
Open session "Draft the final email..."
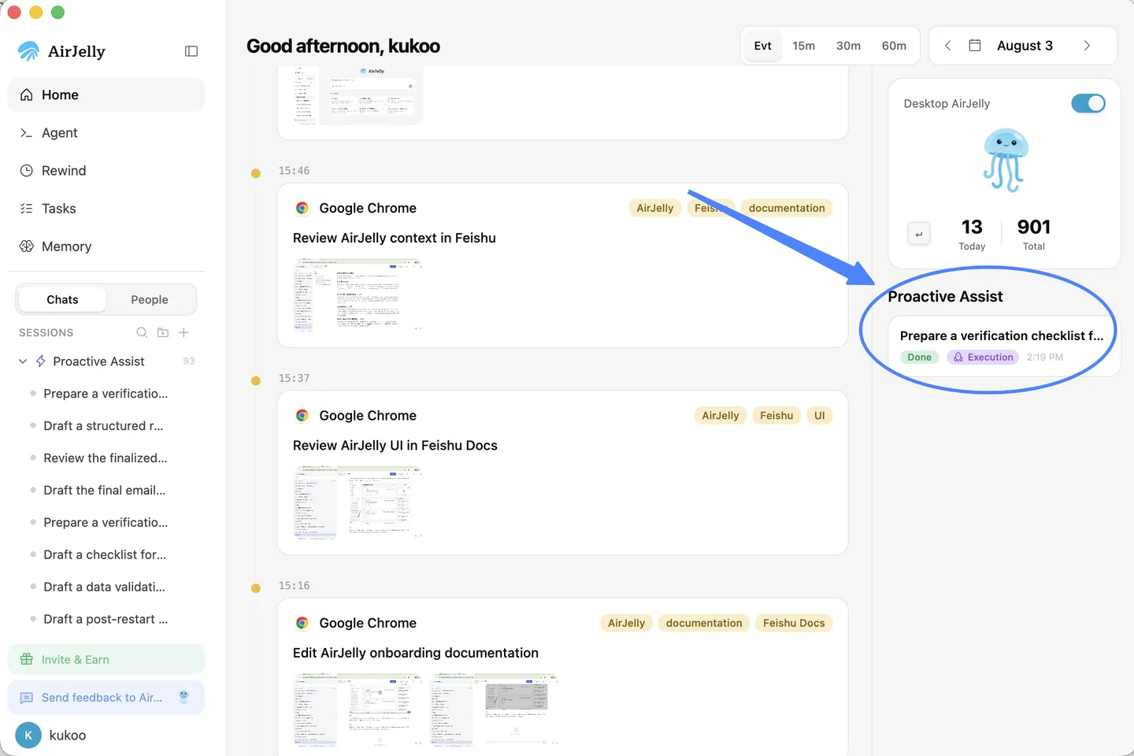click(x=106, y=491)
